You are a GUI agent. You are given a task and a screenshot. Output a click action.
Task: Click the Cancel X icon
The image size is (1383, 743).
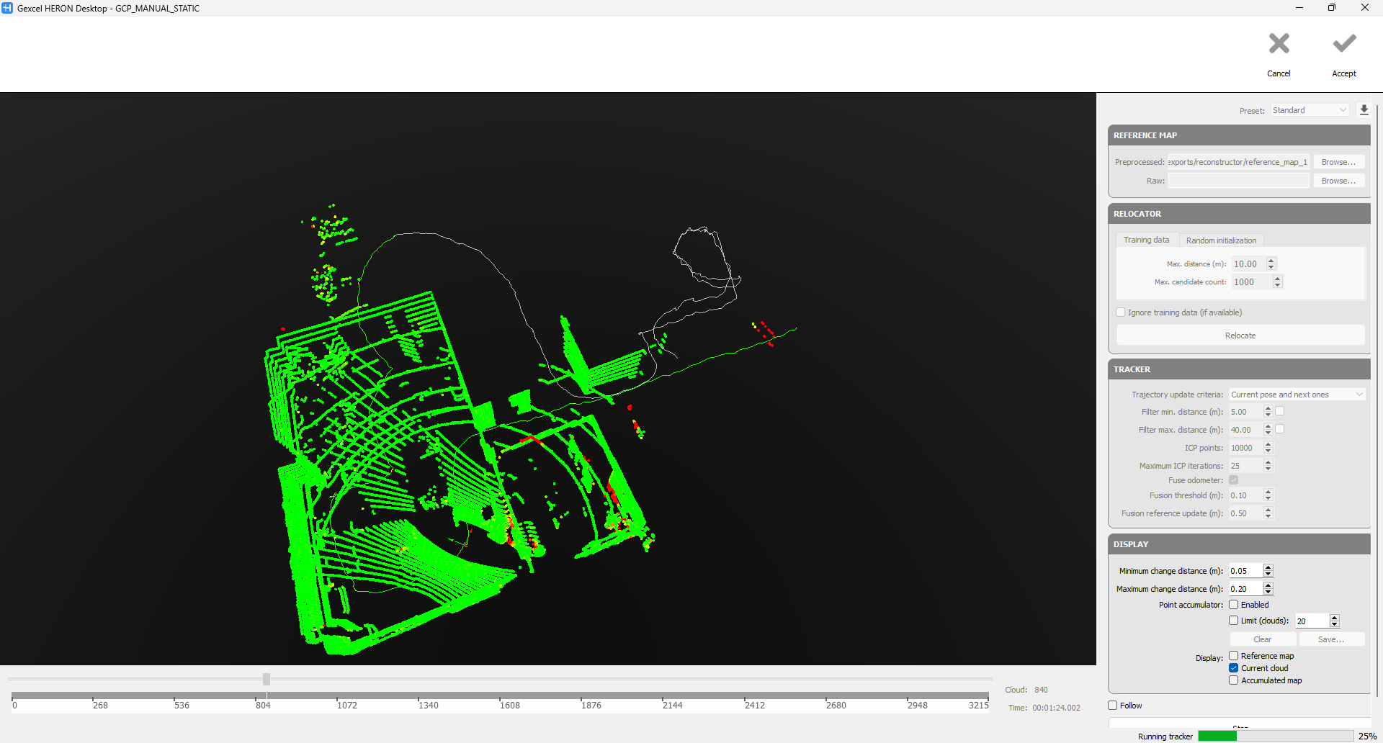point(1279,45)
